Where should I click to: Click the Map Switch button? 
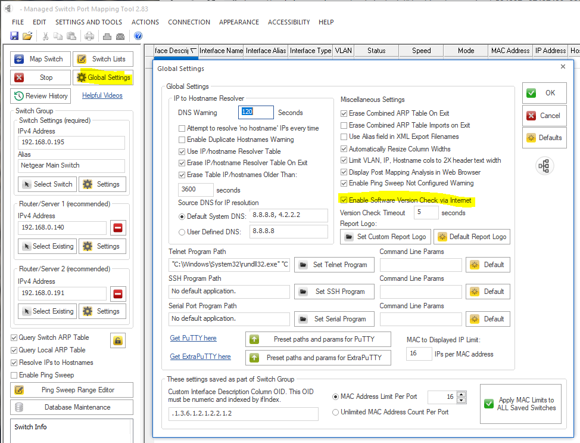click(40, 59)
